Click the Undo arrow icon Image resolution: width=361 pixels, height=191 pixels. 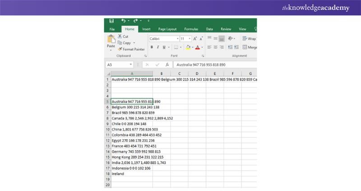[x=123, y=21]
